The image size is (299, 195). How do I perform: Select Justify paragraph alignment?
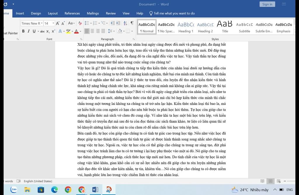[103, 31]
